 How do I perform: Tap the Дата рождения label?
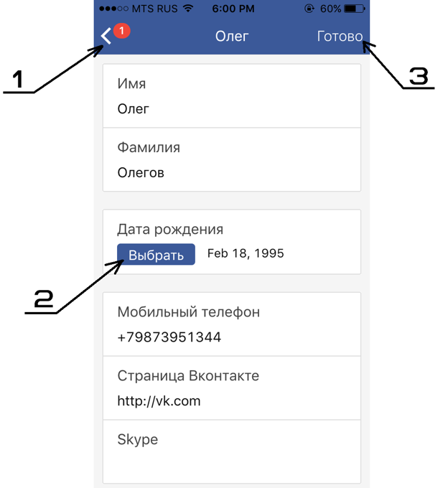pos(170,230)
